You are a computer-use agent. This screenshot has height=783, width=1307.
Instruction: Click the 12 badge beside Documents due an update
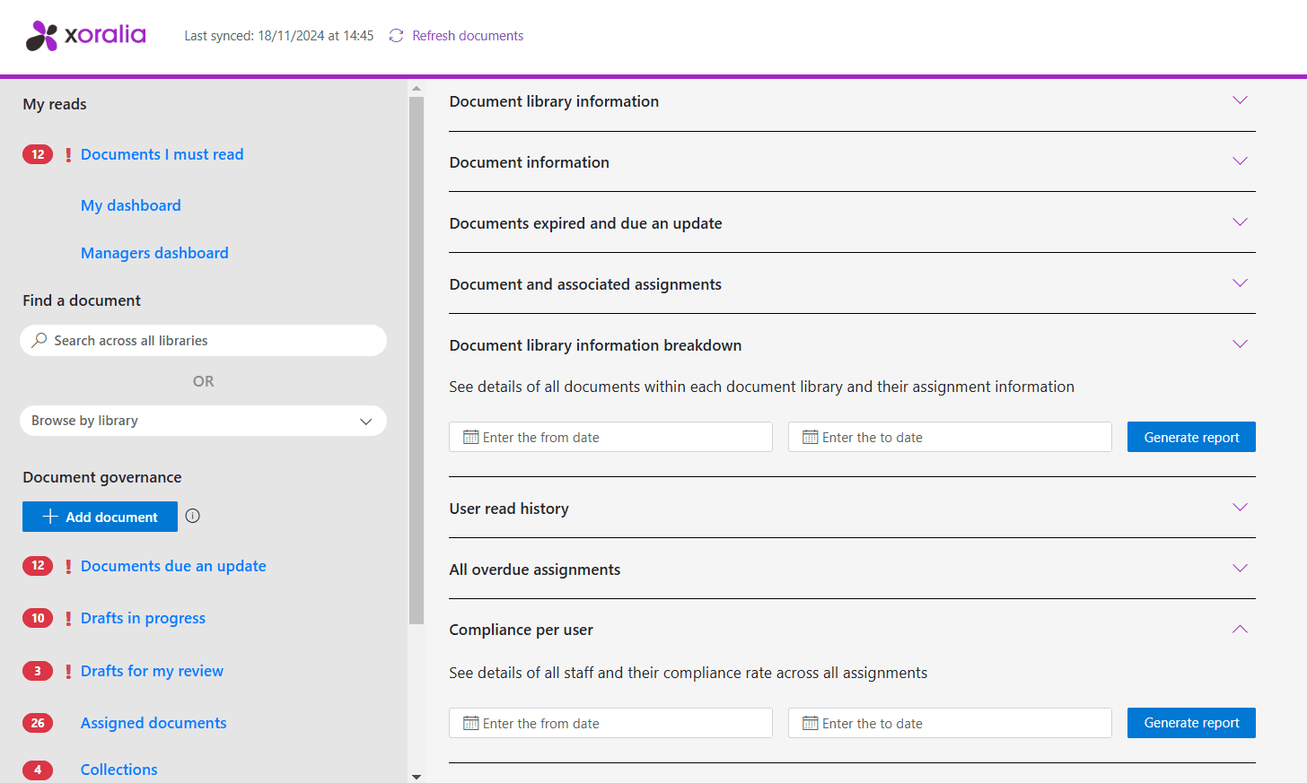38,566
